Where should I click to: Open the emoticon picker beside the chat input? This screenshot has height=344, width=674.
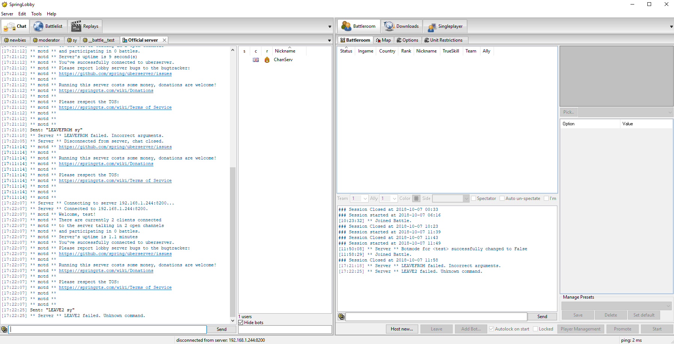(4, 329)
